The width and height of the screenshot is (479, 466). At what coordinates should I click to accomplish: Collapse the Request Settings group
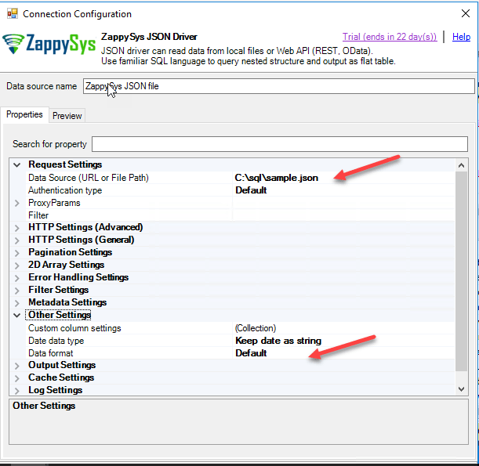coord(17,165)
